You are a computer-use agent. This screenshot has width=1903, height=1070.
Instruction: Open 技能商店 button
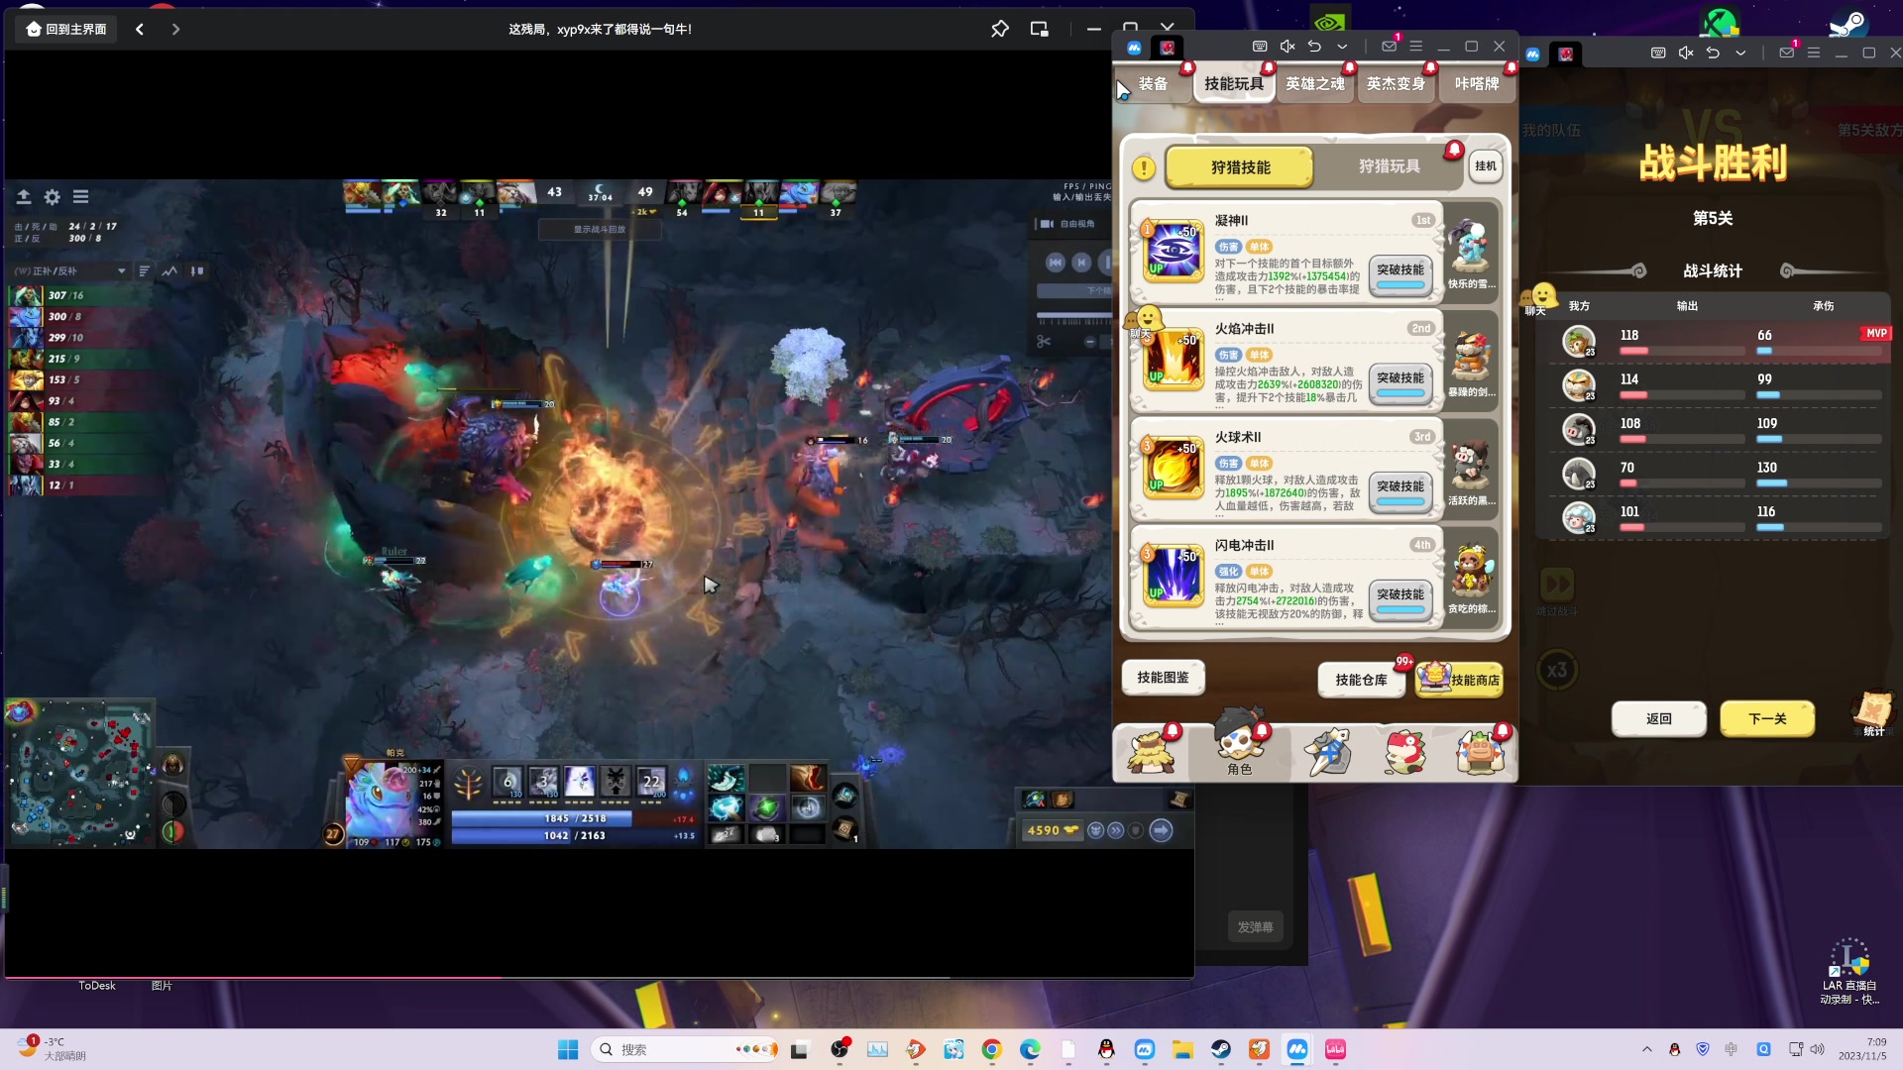1460,680
